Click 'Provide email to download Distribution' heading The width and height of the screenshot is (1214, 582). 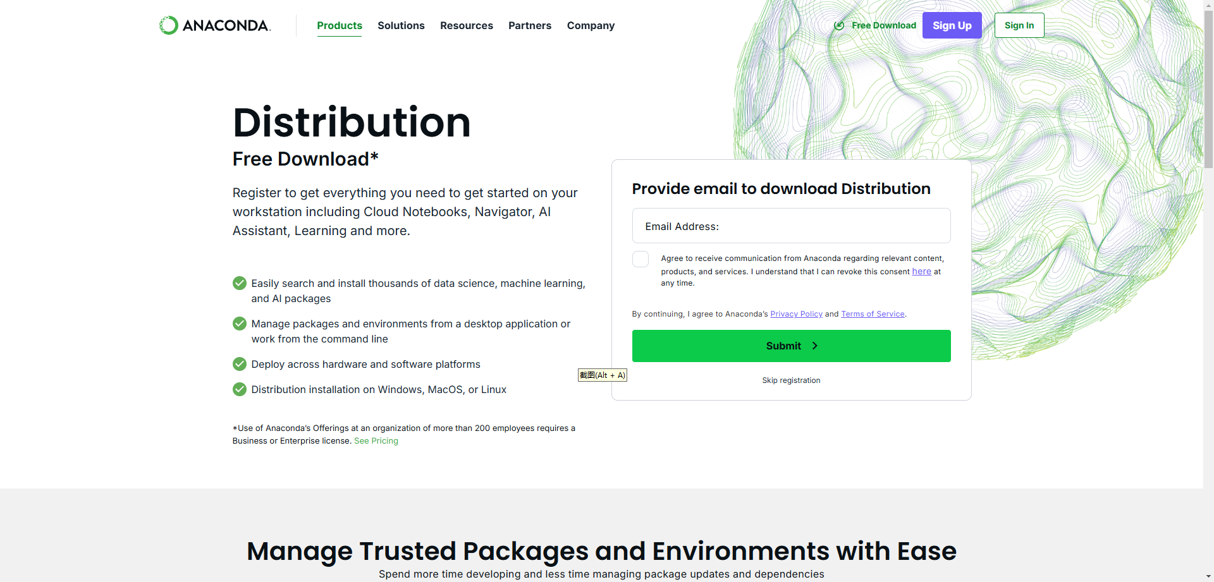click(781, 189)
